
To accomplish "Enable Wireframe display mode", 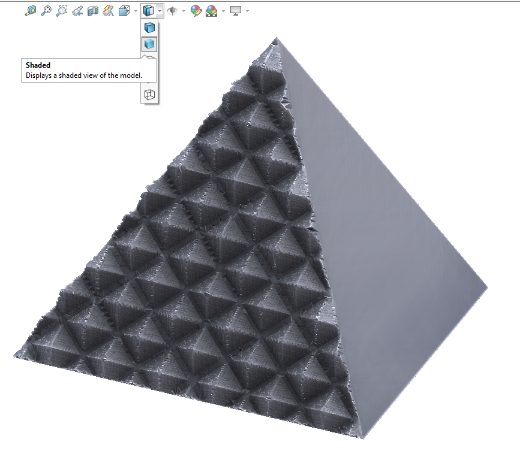I will coord(150,94).
